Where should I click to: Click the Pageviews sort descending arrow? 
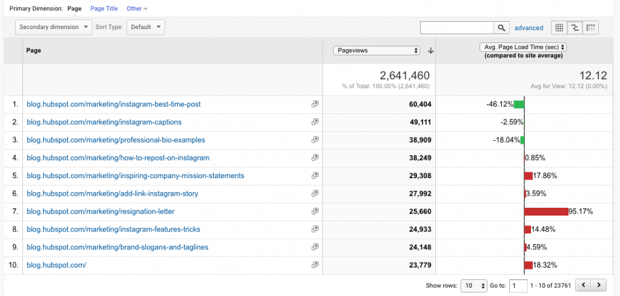point(430,51)
